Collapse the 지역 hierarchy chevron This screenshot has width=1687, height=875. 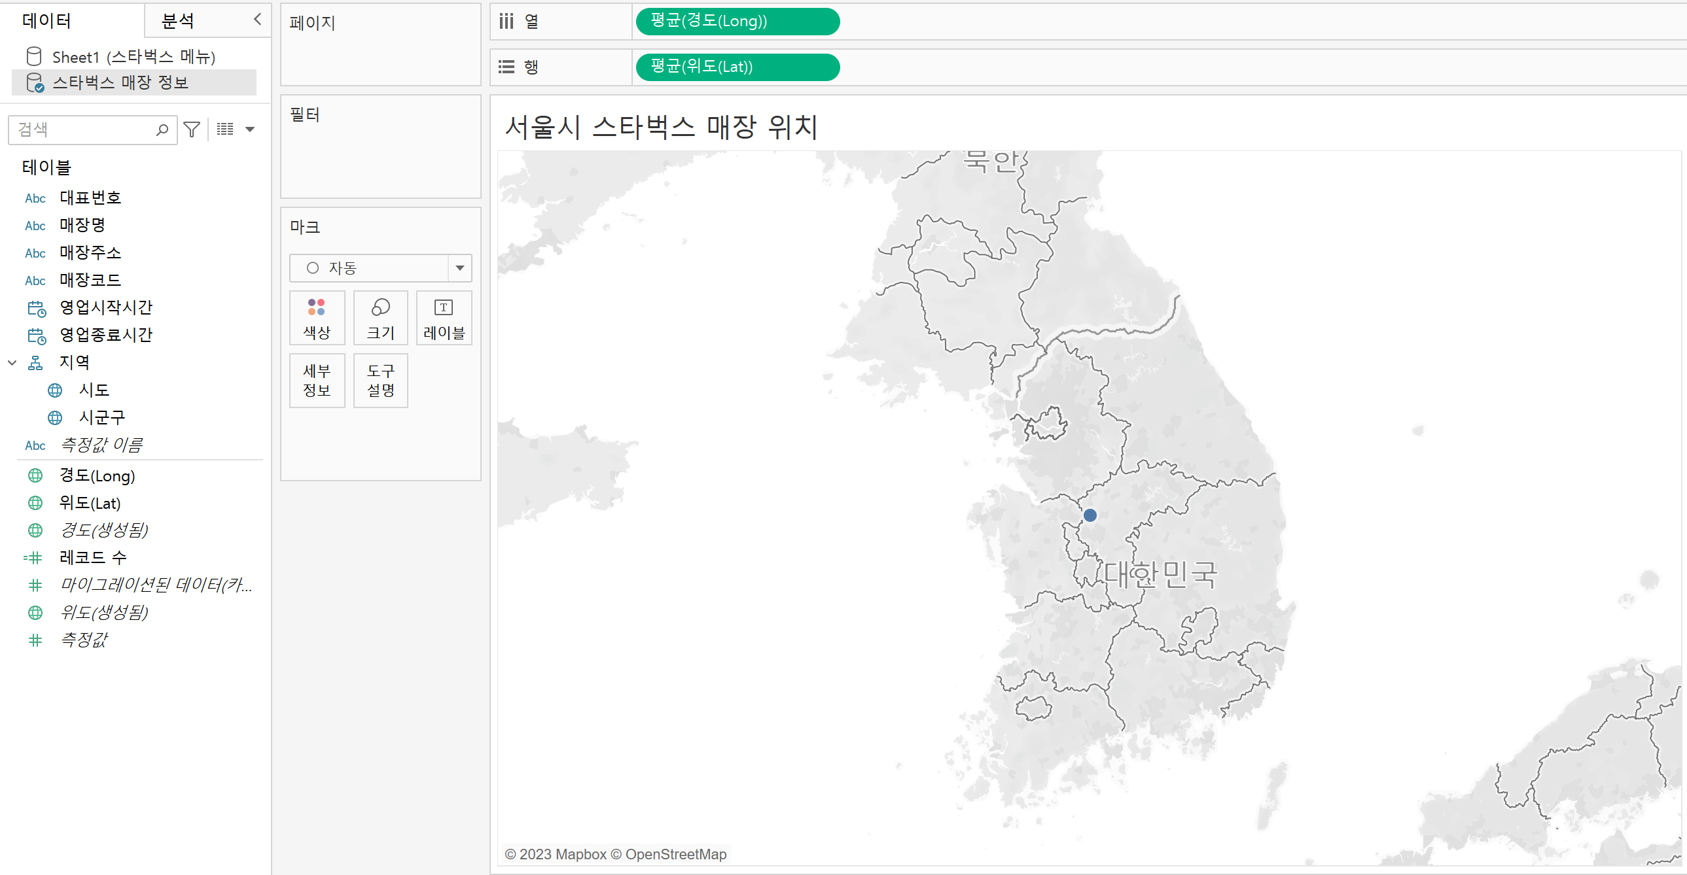(12, 362)
